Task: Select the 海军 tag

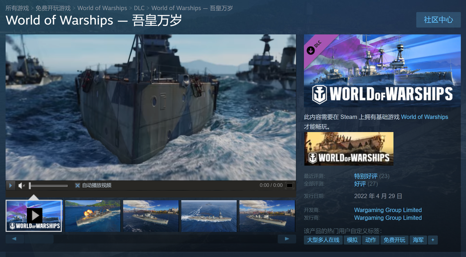Action: (x=418, y=240)
